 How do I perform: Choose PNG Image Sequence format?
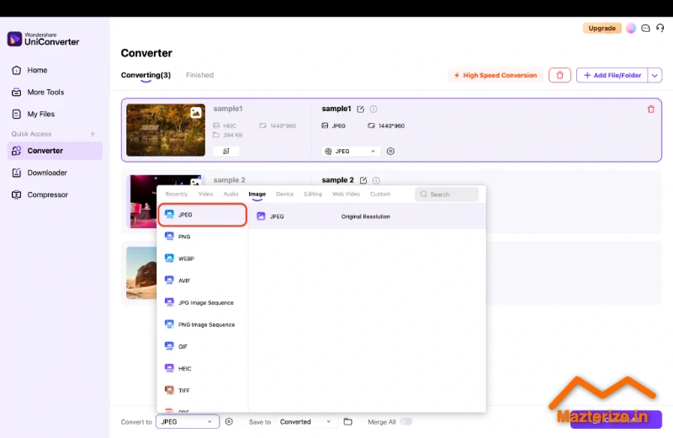pos(203,324)
